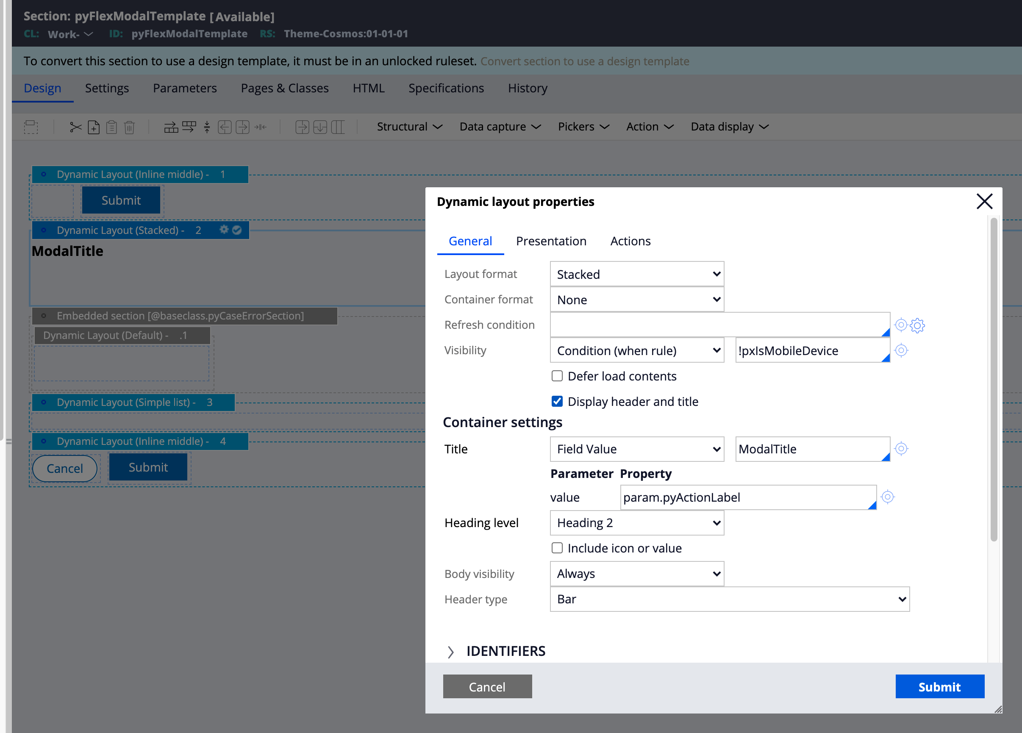Enable Include icon or value
1022x733 pixels.
[x=557, y=548]
